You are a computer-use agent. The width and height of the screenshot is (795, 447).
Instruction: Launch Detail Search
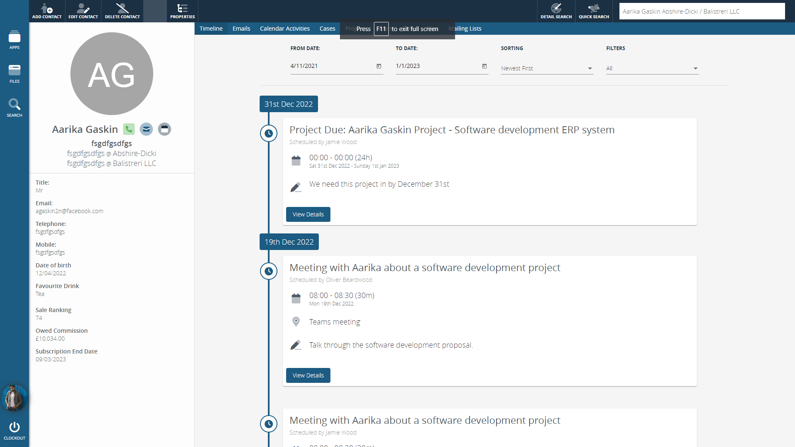[x=556, y=11]
